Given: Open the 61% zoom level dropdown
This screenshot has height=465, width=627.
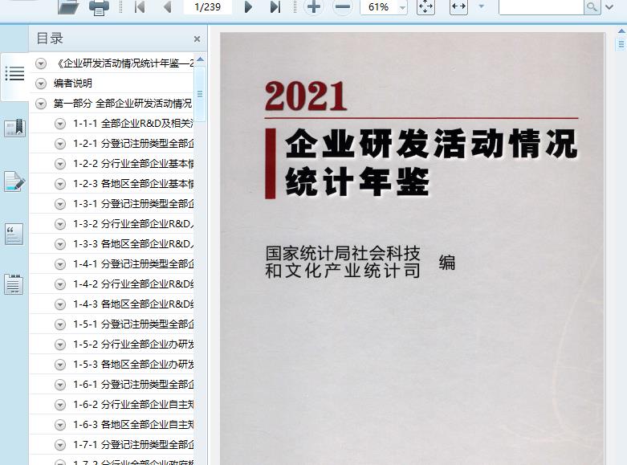Looking at the screenshot, I should tap(402, 7).
